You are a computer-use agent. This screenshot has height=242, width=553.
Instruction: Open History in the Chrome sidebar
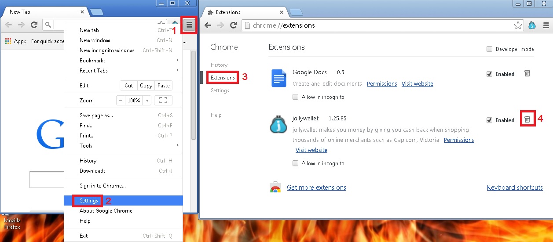tap(219, 65)
